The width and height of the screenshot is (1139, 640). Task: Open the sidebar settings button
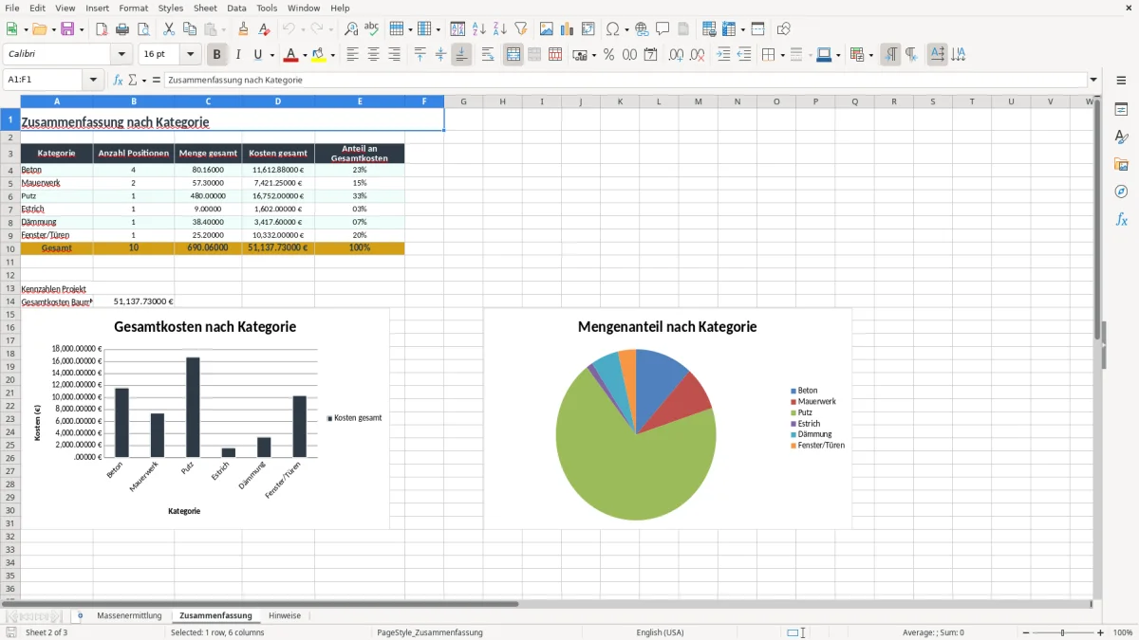coord(1121,82)
